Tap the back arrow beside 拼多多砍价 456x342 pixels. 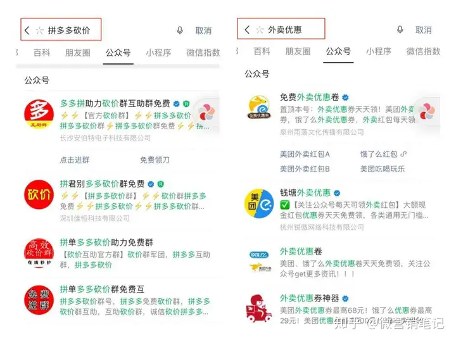27,30
